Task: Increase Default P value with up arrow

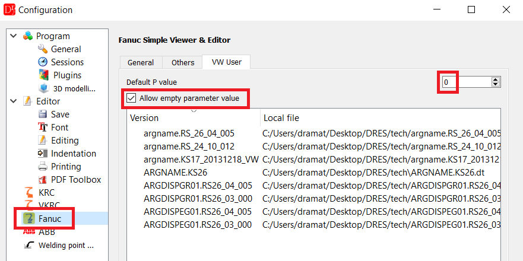Action: coord(496,79)
